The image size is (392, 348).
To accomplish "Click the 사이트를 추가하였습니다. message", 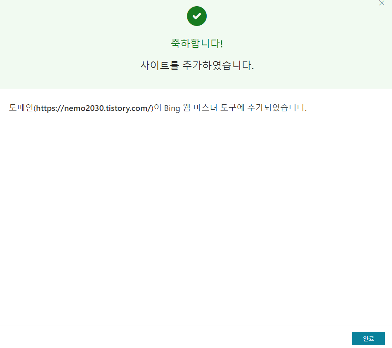I will (x=197, y=66).
